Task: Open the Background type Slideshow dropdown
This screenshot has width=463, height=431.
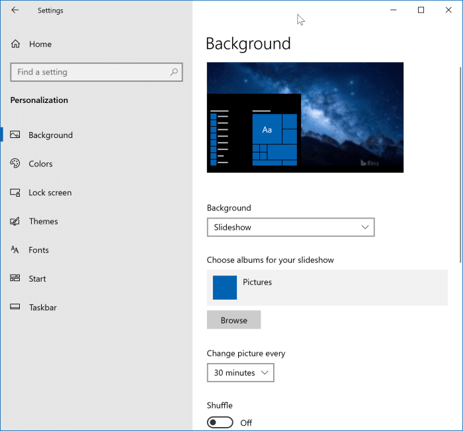Action: (291, 227)
